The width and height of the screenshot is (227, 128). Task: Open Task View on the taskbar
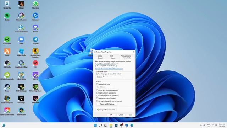point(106,125)
